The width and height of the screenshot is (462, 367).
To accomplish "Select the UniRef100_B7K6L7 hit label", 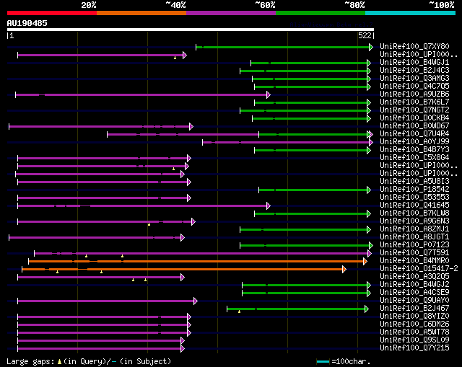I will pyautogui.click(x=414, y=102).
